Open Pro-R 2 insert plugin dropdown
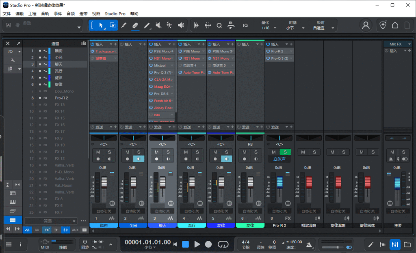The image size is (416, 253). pos(291,51)
